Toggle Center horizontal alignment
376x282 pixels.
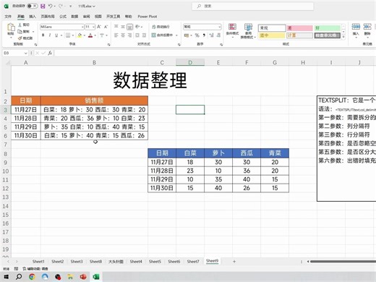click(123, 35)
